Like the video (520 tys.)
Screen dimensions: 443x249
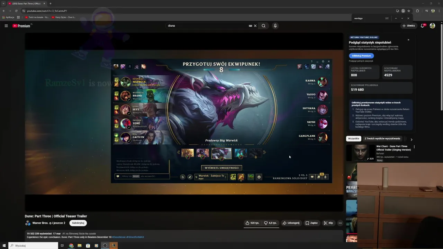point(252,223)
